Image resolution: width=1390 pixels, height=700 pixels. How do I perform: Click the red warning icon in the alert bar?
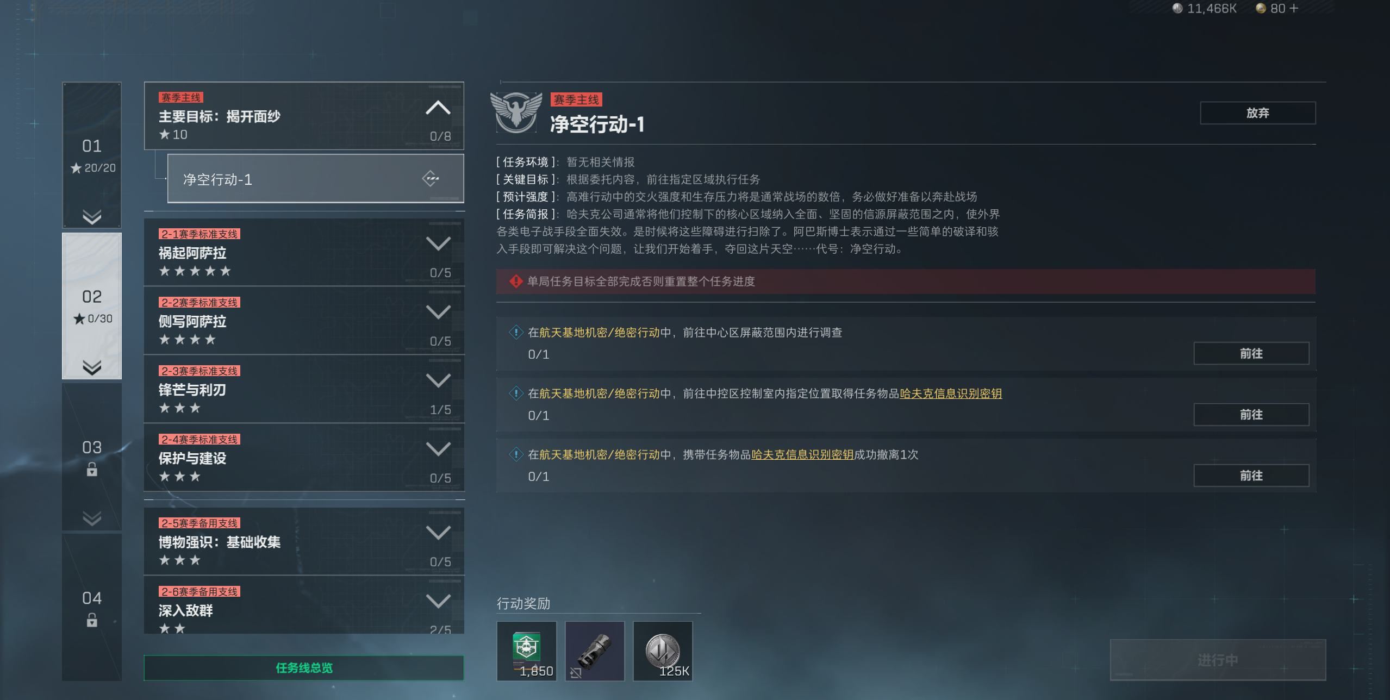pos(515,282)
